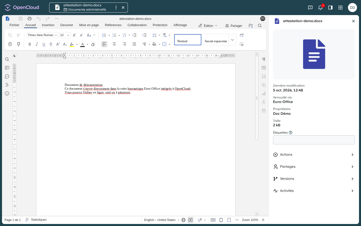This screenshot has width=361, height=226.
Task: Expand the Partages section
Action: (x=314, y=167)
